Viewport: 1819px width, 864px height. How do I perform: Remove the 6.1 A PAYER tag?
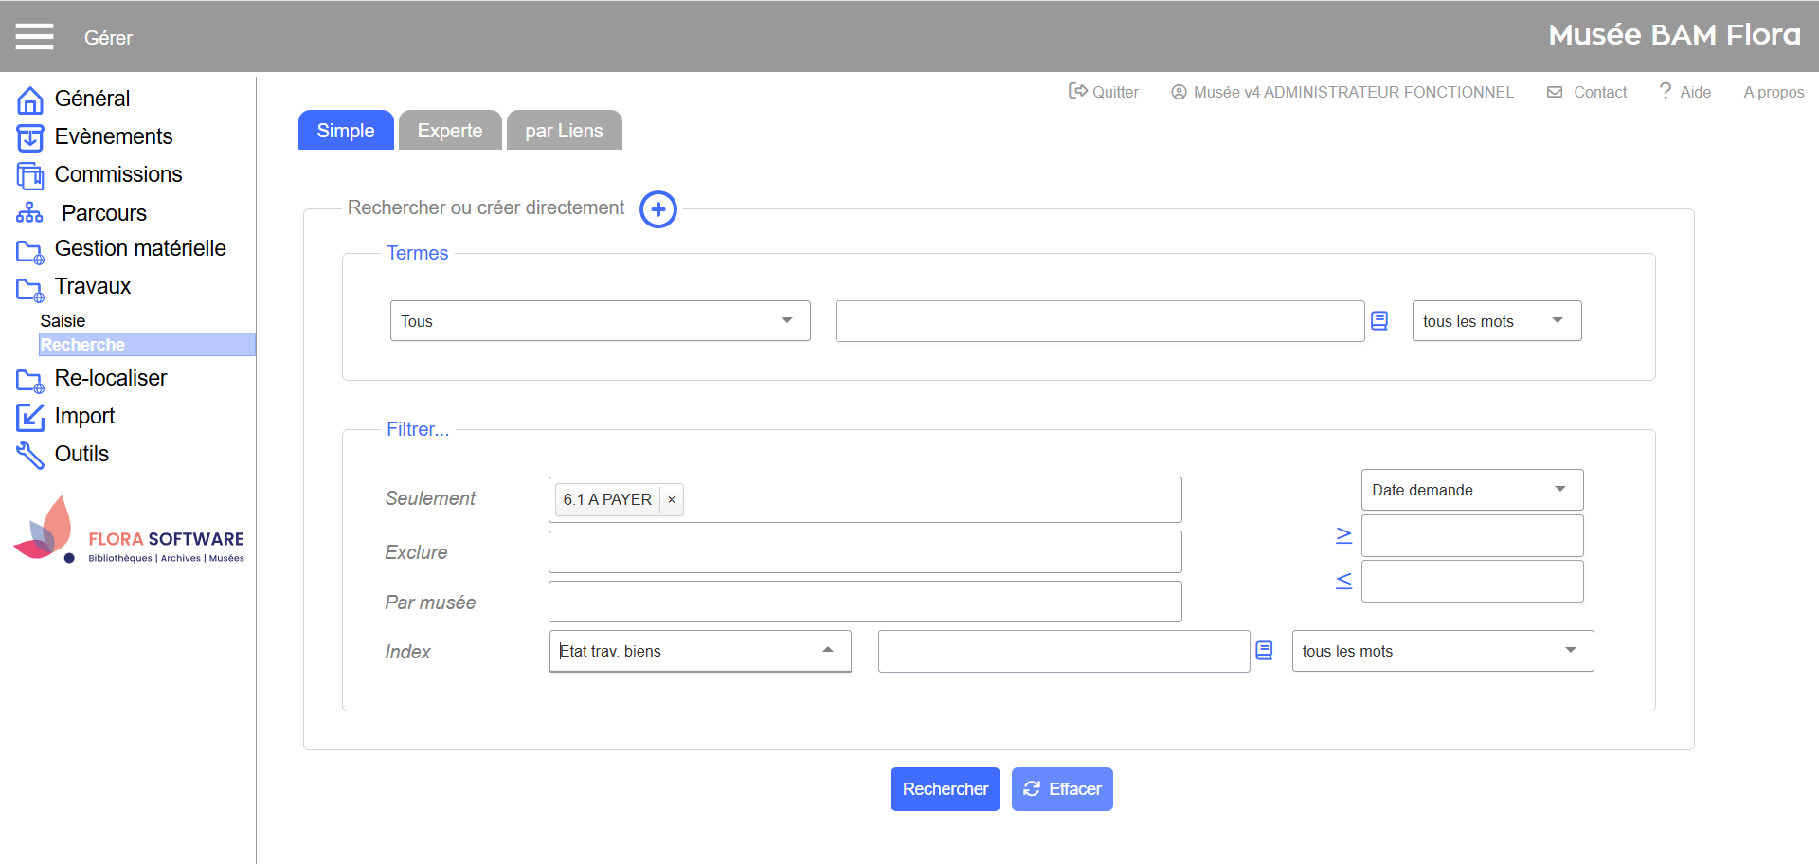tap(672, 500)
